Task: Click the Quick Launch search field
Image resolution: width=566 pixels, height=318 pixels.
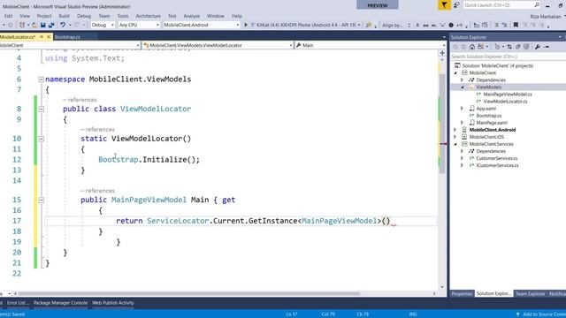Action: tap(499, 5)
